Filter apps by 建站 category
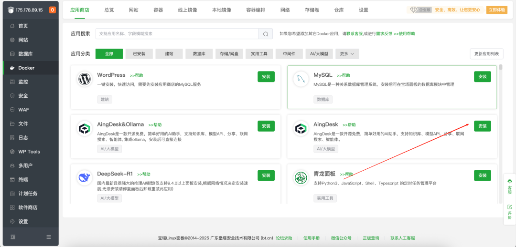Image resolution: width=516 pixels, height=247 pixels. click(x=169, y=54)
